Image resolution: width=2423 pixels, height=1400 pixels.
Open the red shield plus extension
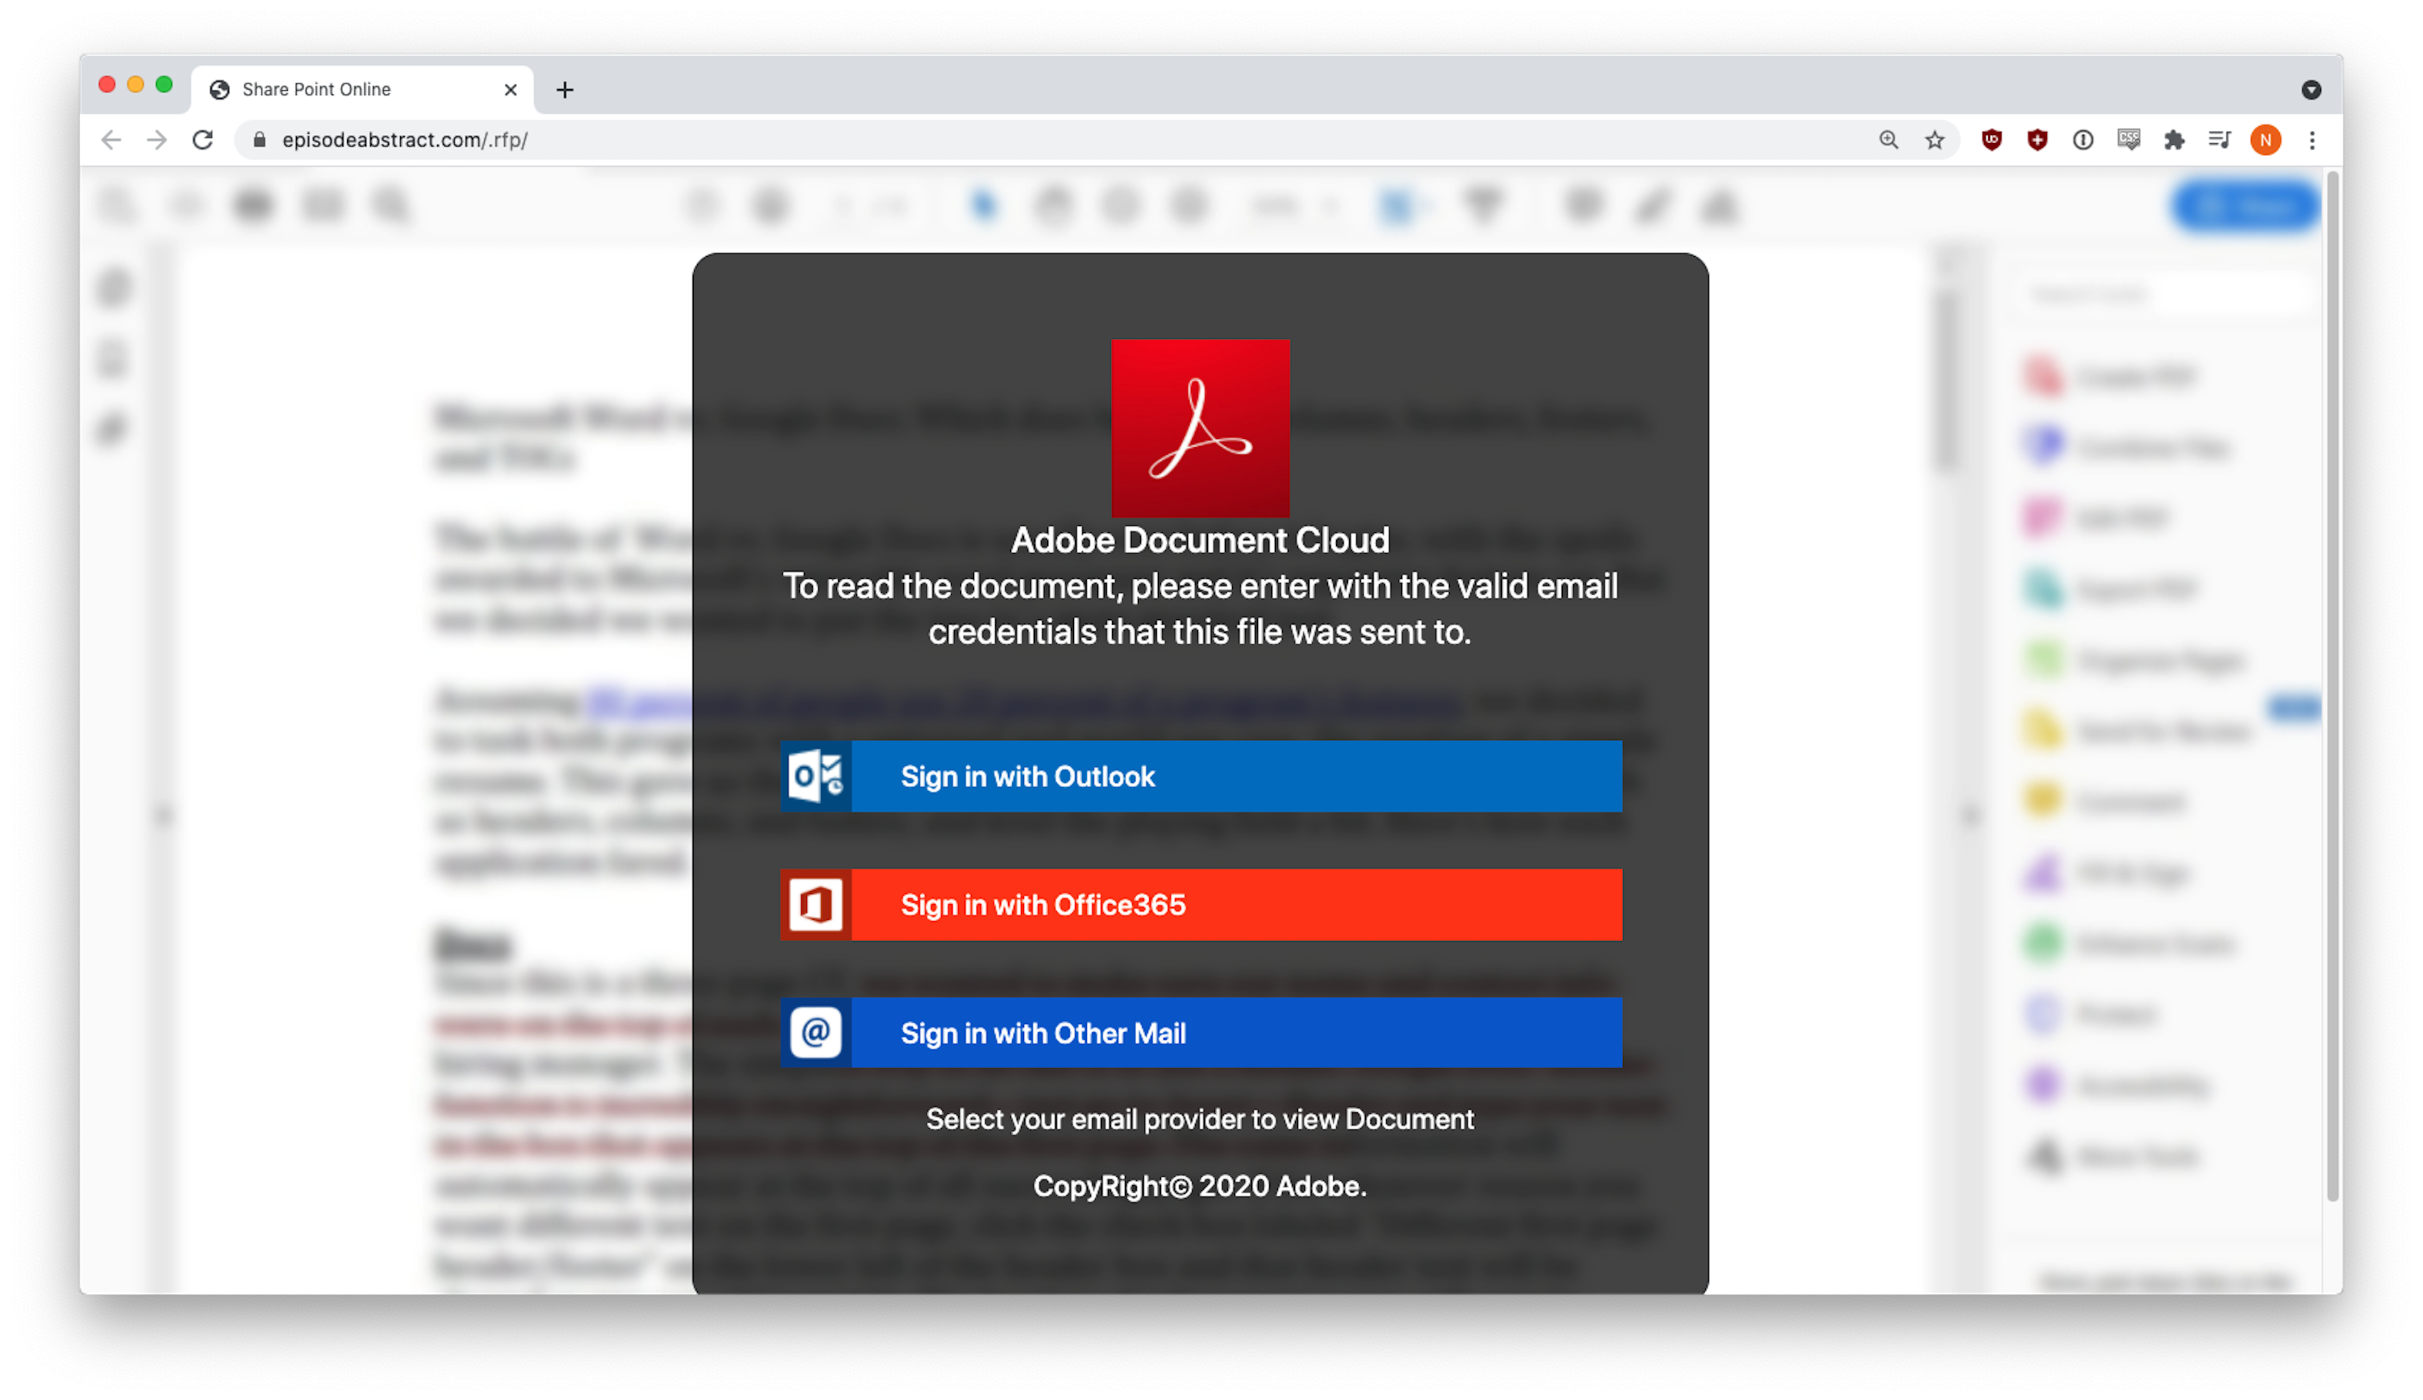coord(2035,140)
